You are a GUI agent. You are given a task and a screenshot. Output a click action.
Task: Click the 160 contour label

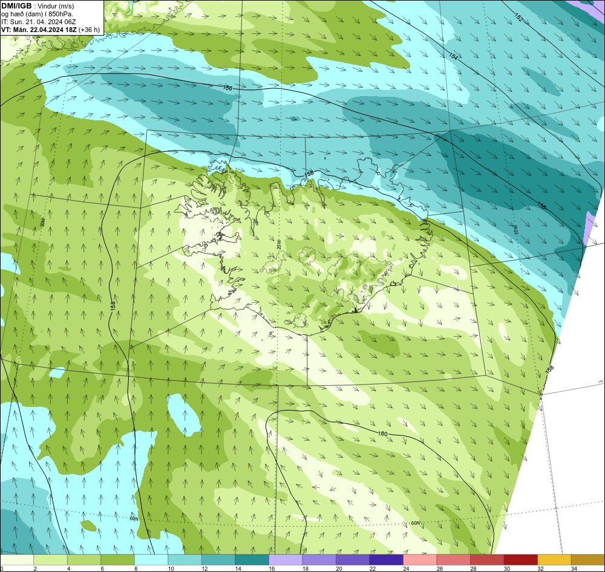point(382,434)
